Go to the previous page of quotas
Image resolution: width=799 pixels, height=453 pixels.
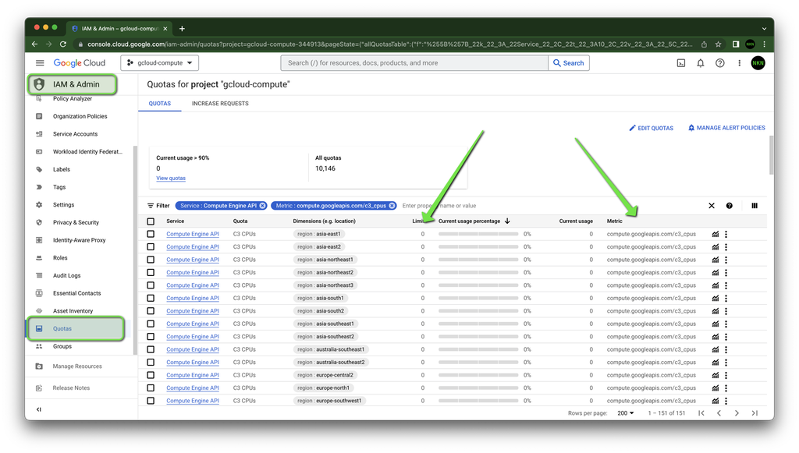(719, 413)
